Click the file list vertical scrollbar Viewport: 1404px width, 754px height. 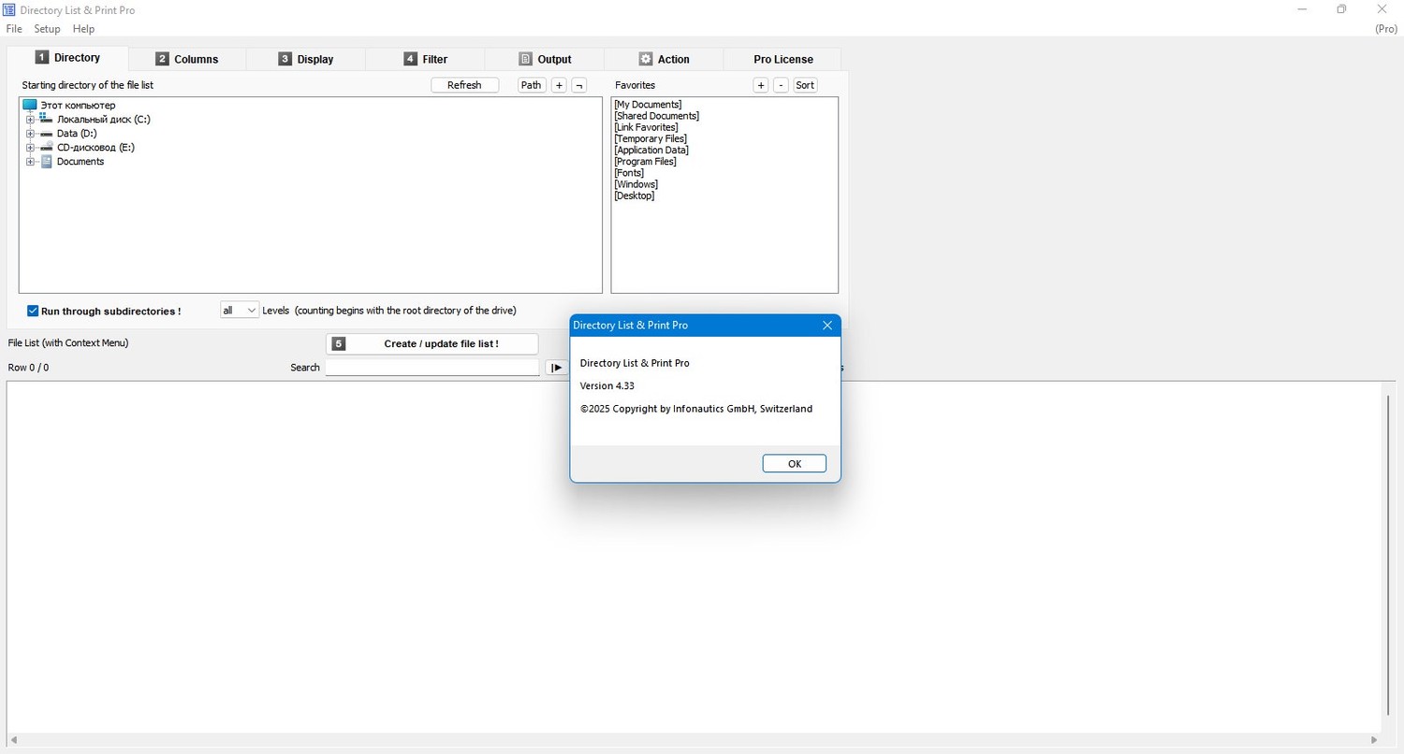[x=1388, y=554]
